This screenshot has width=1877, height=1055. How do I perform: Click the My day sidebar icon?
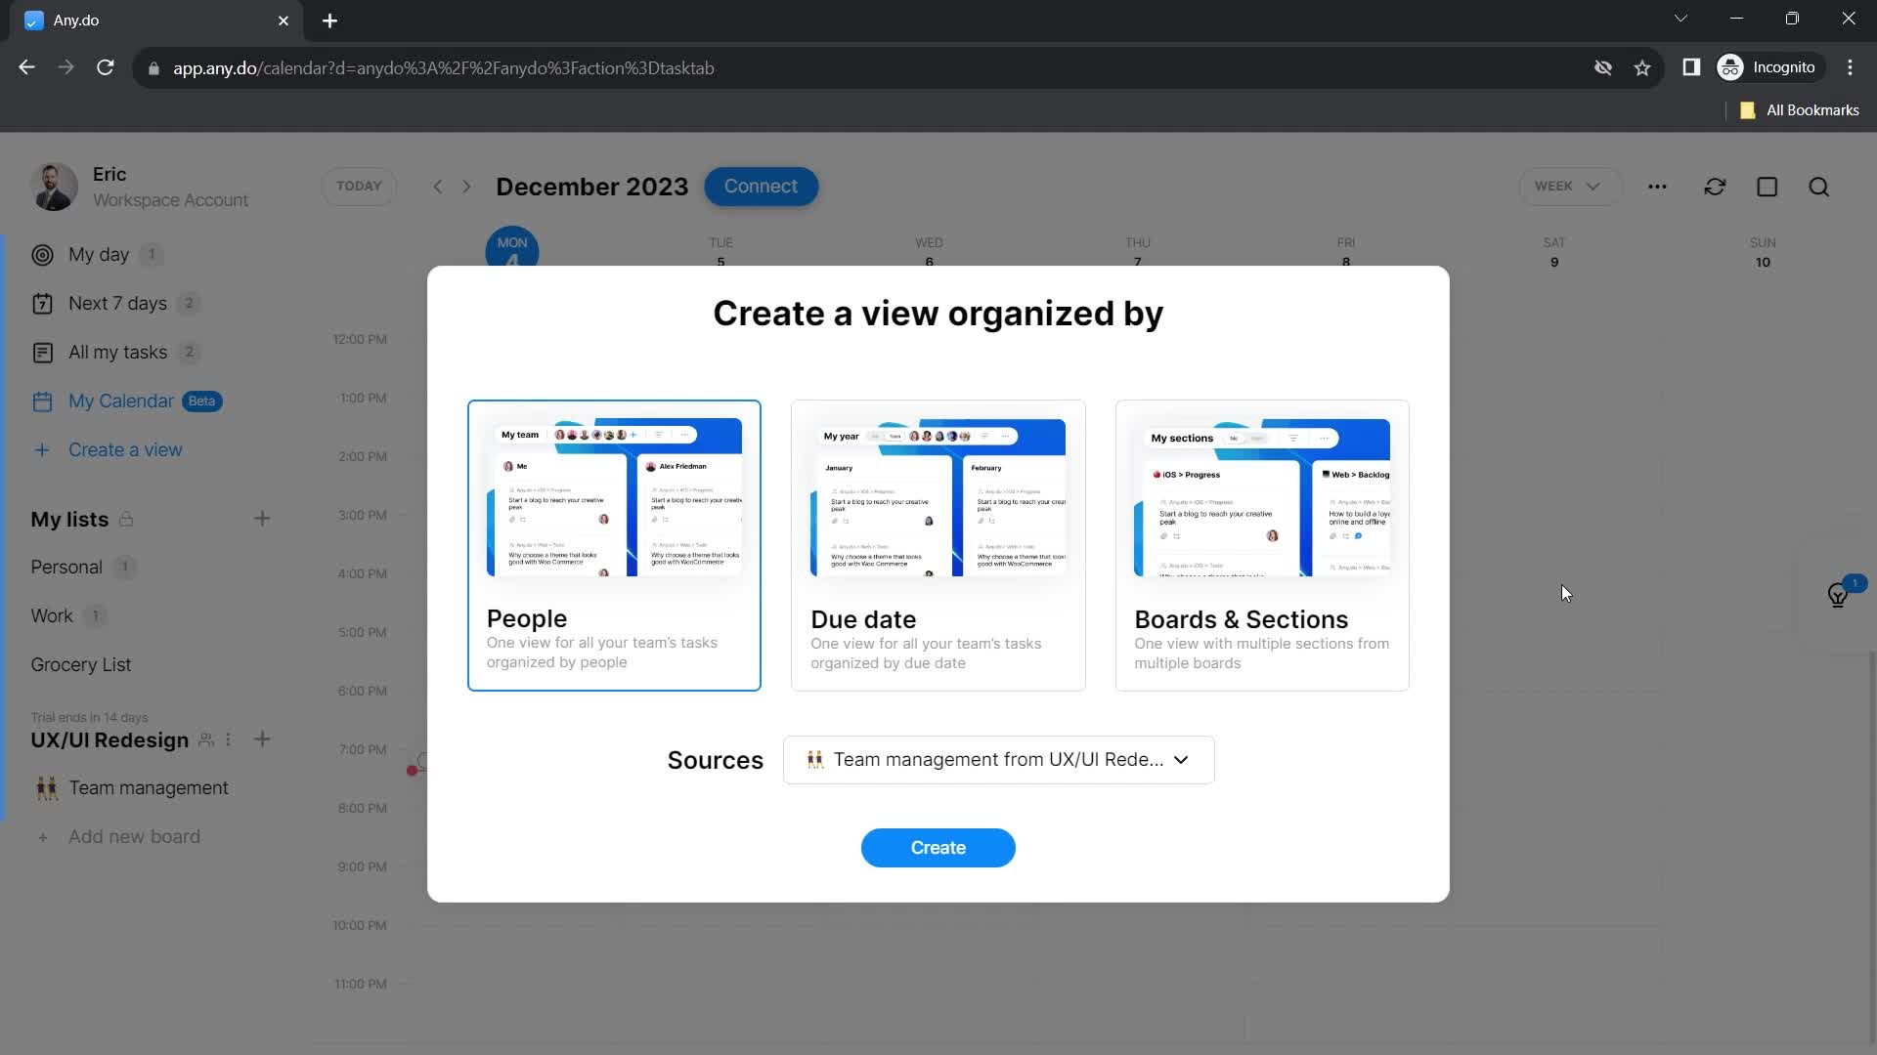(43, 254)
